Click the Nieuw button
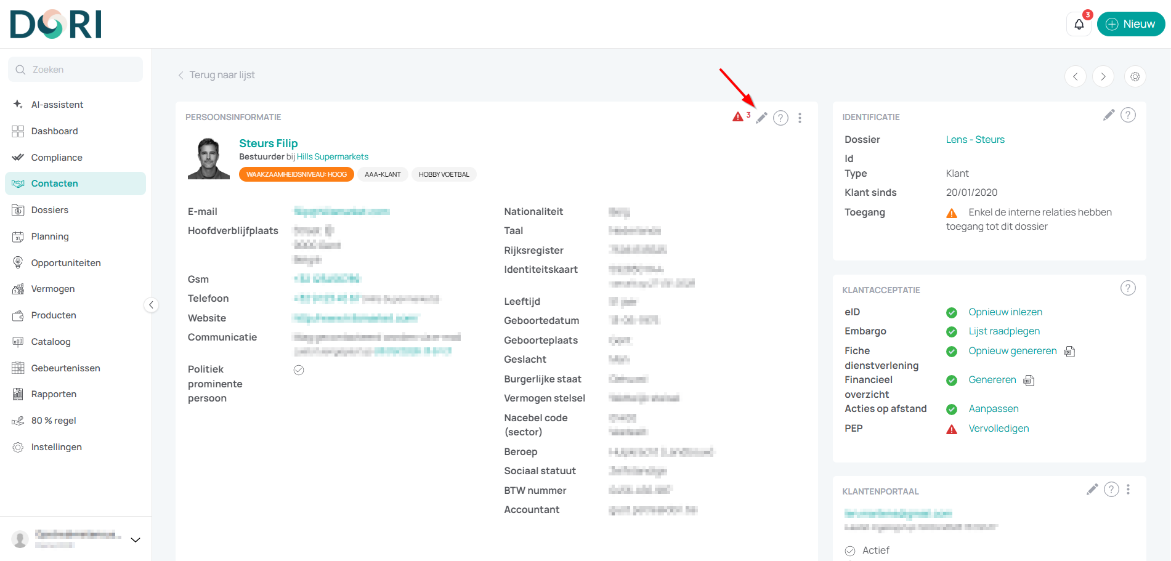The image size is (1171, 561). 1130,24
